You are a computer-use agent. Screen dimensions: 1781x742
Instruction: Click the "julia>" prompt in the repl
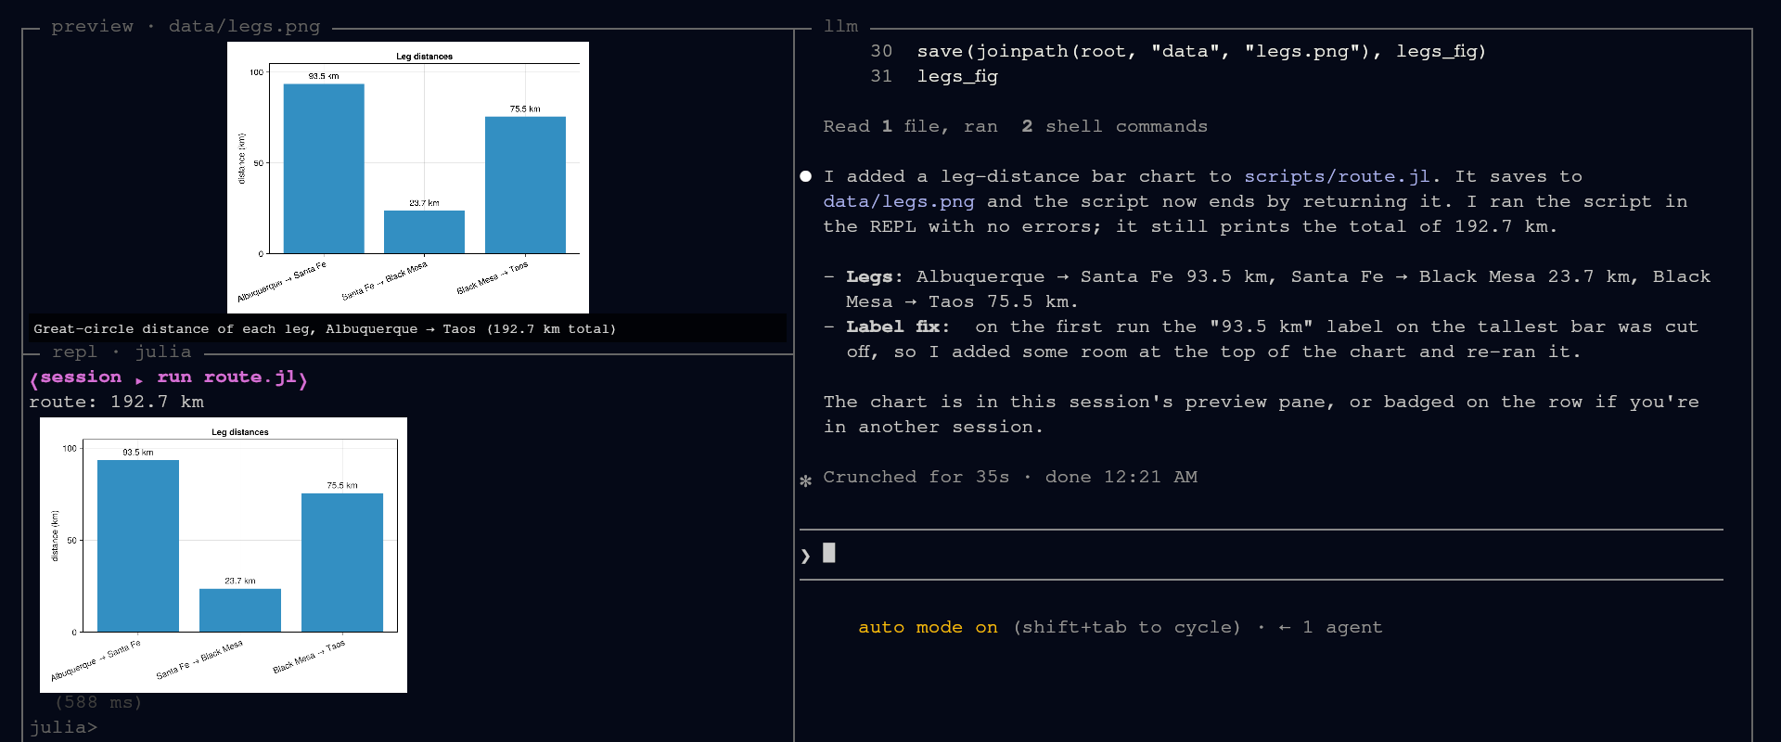[x=63, y=727]
